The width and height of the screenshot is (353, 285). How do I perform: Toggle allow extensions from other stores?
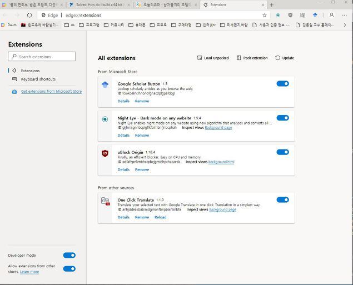coord(69,268)
